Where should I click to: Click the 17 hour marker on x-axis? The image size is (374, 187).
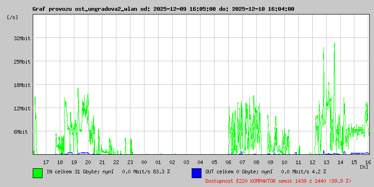46,162
